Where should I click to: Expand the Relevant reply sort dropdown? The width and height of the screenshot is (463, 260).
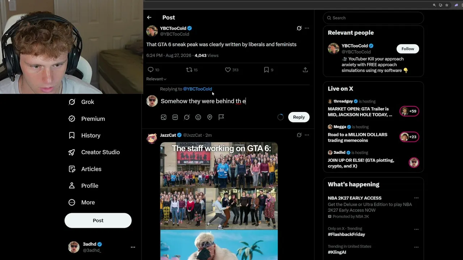[156, 79]
